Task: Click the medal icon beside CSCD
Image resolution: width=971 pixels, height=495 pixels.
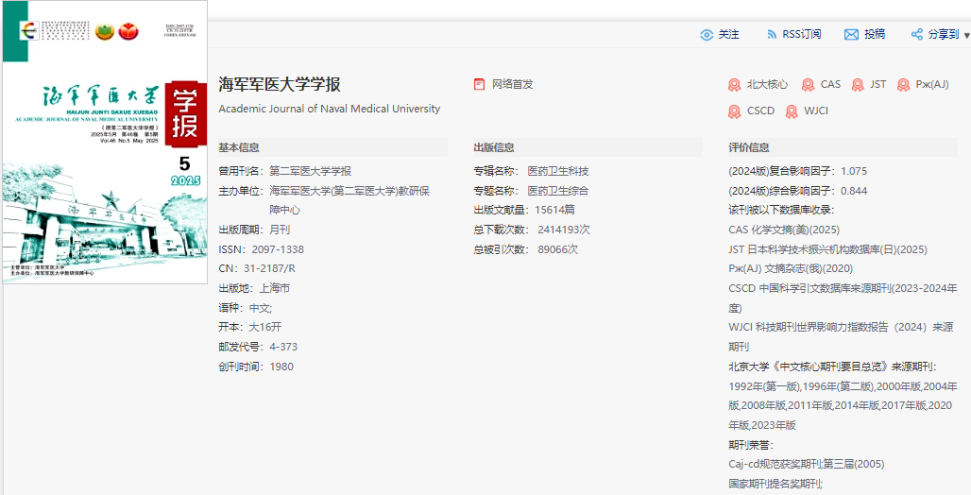Action: [x=735, y=111]
